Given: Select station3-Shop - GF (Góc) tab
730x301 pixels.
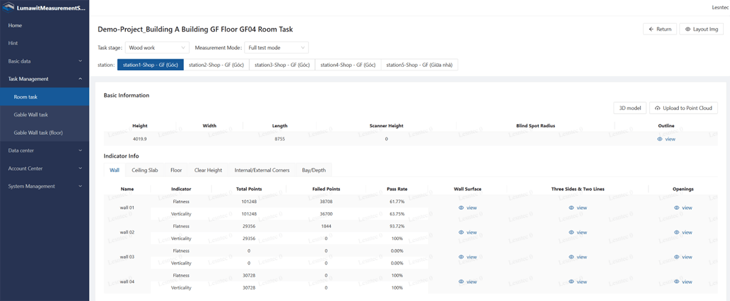Looking at the screenshot, I should (x=282, y=64).
